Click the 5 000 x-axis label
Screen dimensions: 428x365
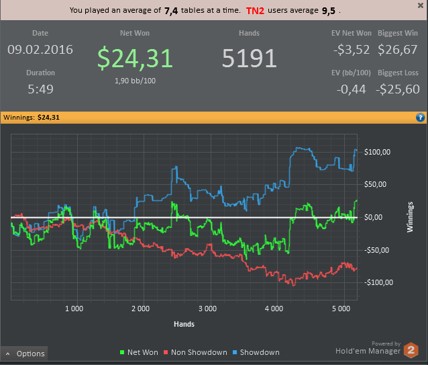(x=341, y=309)
